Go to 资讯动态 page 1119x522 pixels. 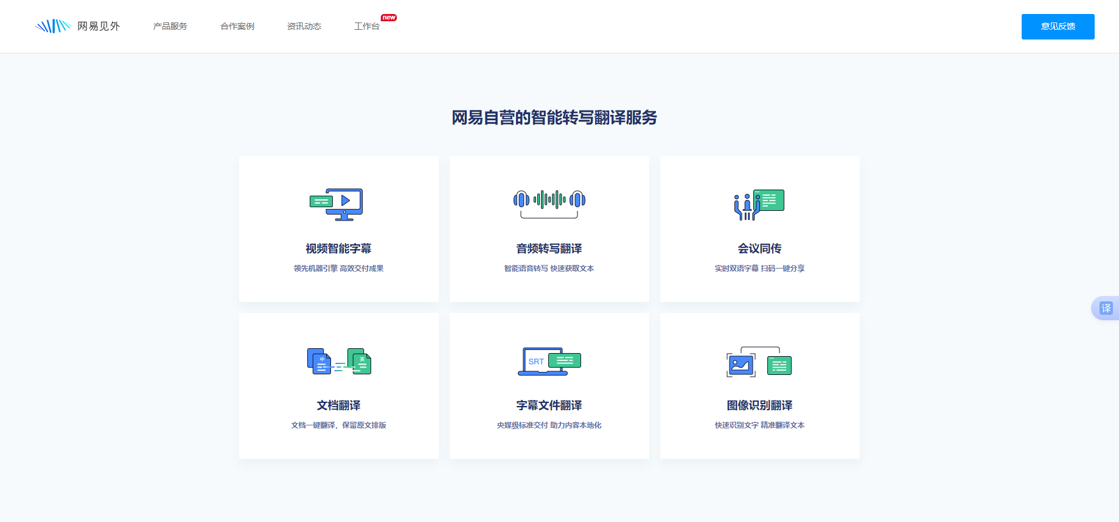point(304,26)
